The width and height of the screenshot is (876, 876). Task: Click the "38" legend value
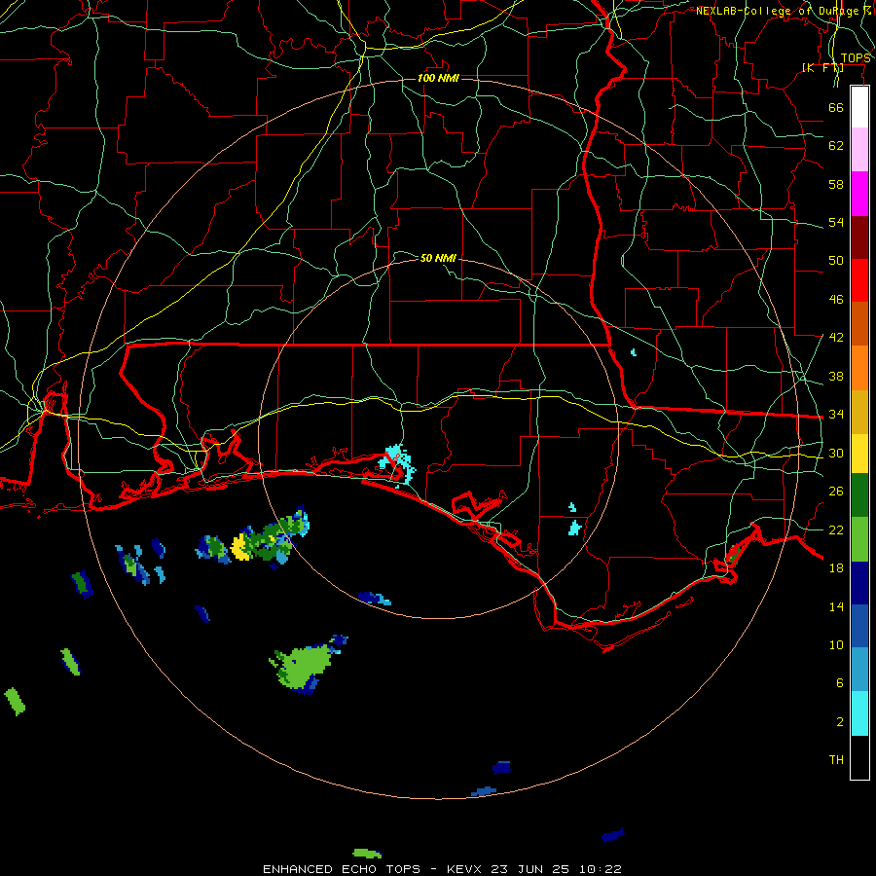pos(836,376)
